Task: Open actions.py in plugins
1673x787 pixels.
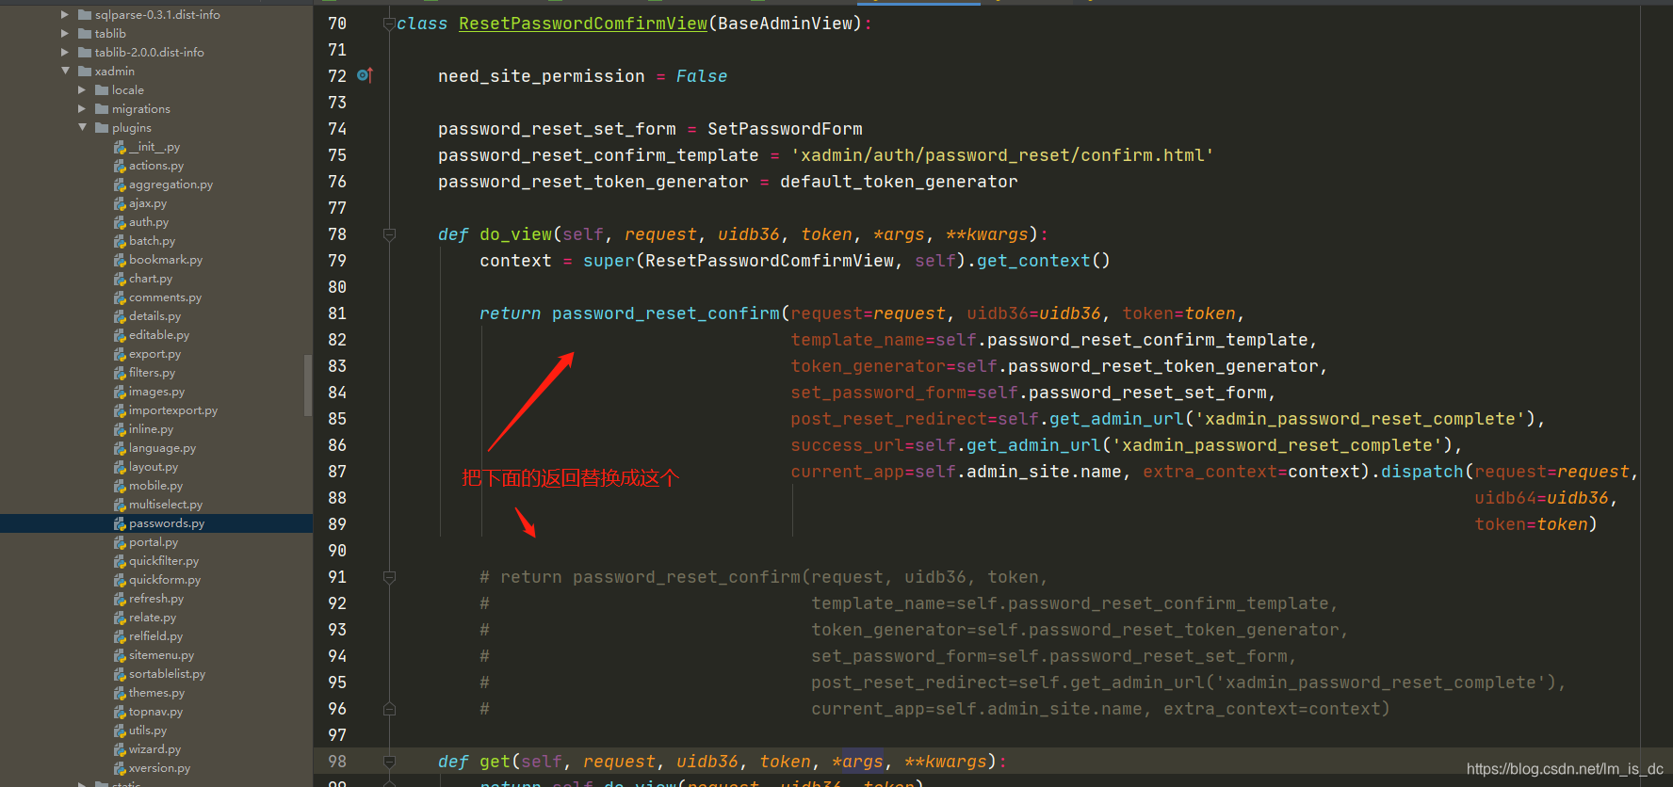Action: coord(156,166)
